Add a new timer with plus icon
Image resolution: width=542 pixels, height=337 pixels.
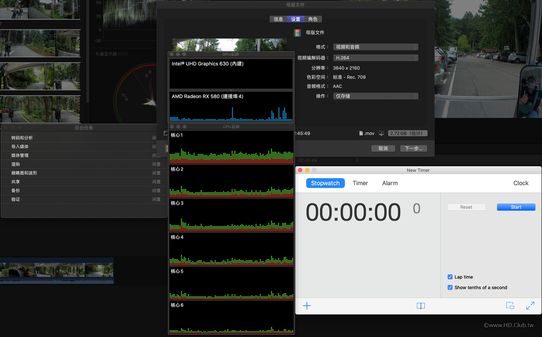(307, 306)
